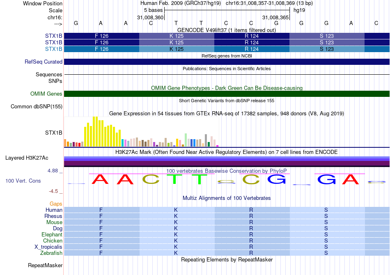390x275 pixels.
Task: Click the SNPs label under Sequences
Action: click(x=55, y=81)
